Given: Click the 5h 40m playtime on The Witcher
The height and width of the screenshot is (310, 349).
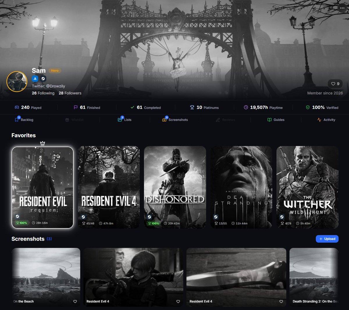Looking at the screenshot, I should [x=303, y=223].
